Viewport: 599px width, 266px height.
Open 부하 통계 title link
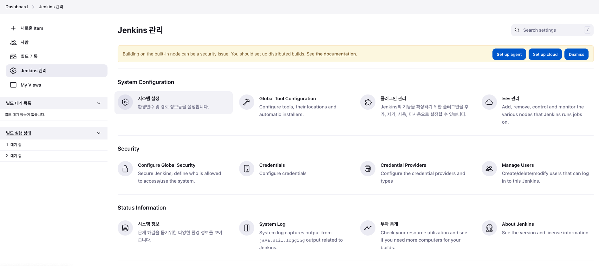389,224
